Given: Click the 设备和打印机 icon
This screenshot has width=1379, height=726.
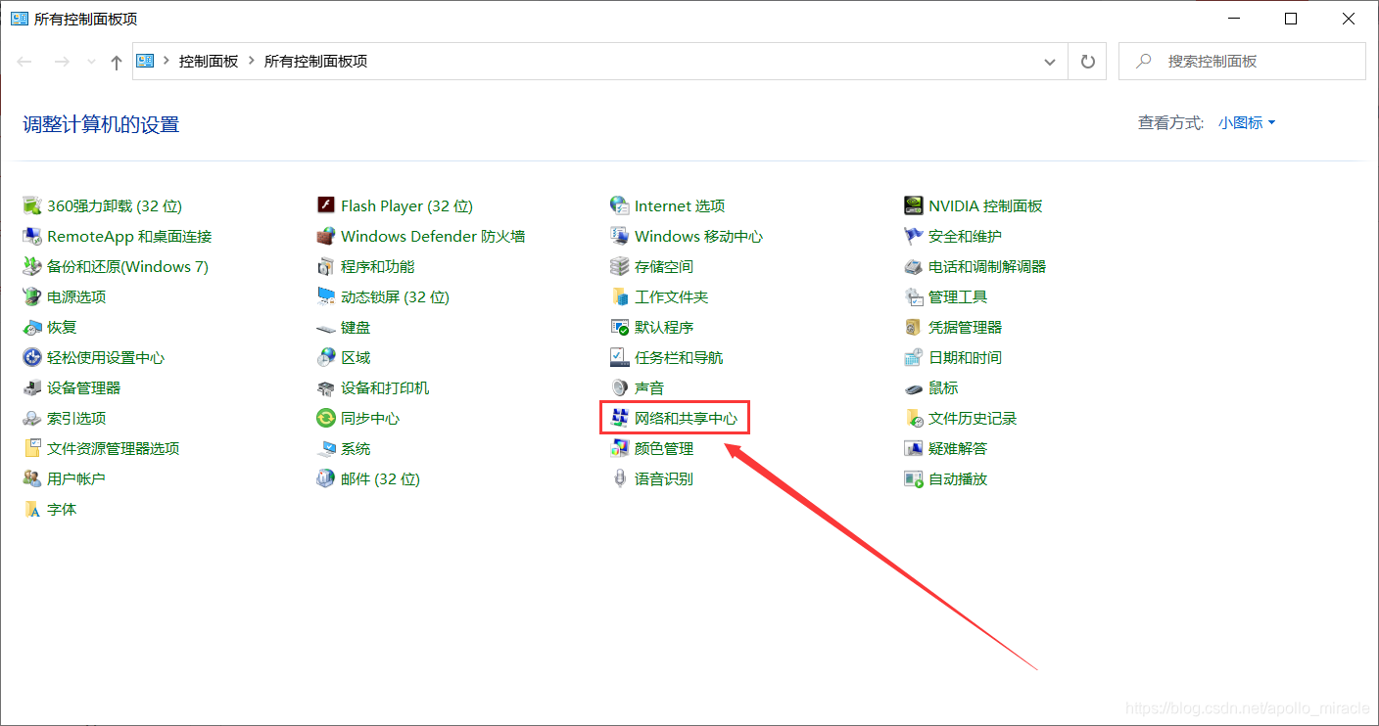Looking at the screenshot, I should click(326, 387).
